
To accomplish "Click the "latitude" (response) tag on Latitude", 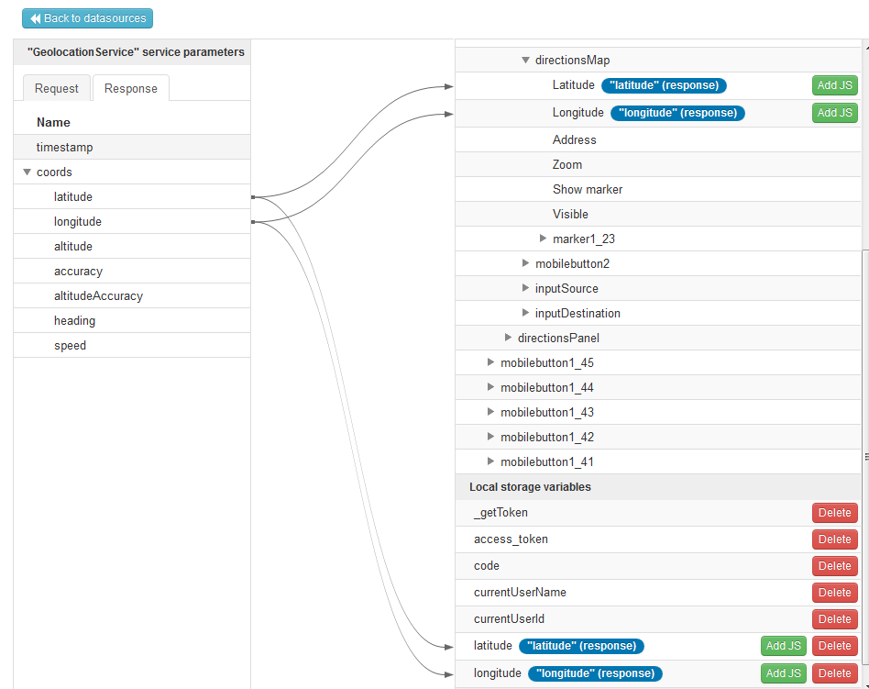I will pos(664,85).
